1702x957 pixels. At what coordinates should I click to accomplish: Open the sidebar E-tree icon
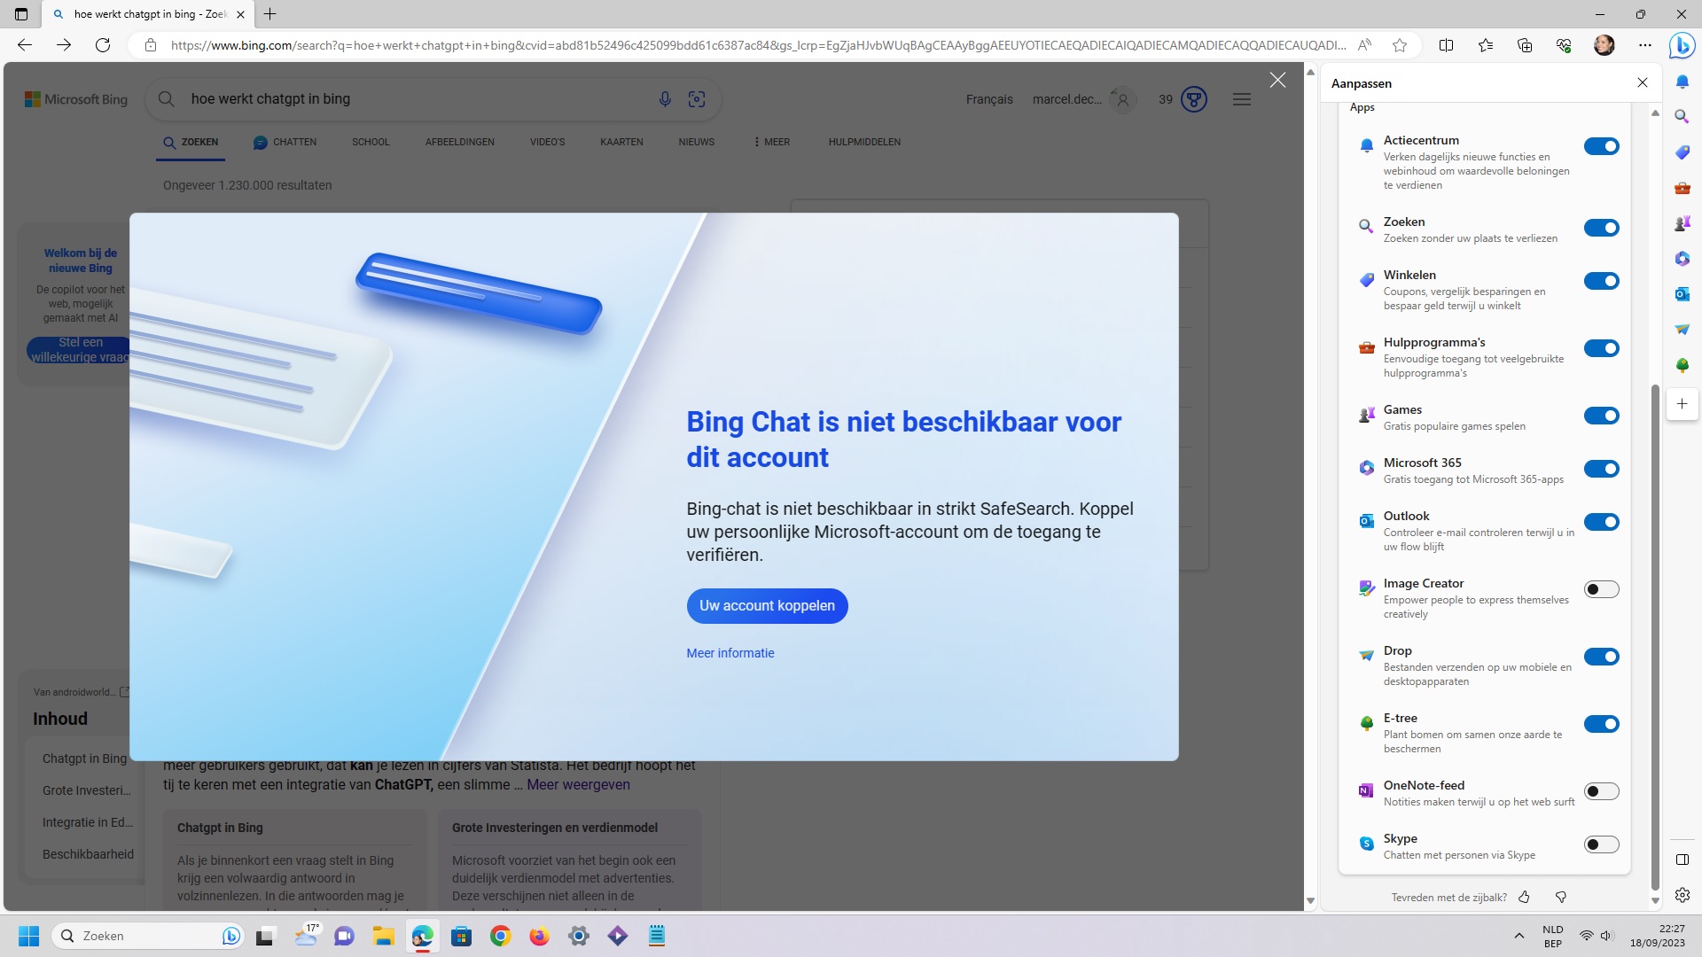click(x=1682, y=365)
